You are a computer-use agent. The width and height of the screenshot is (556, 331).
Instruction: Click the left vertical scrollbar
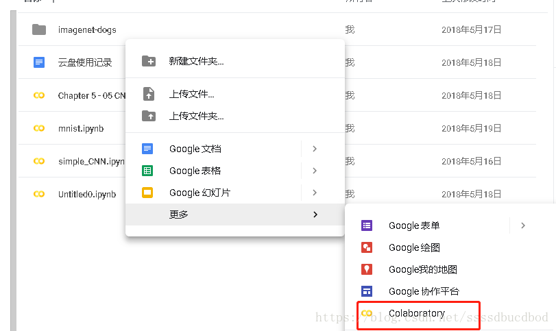(x=13, y=171)
